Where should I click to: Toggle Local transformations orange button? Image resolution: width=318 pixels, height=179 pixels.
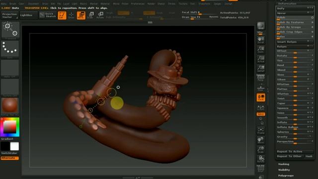coord(261,97)
